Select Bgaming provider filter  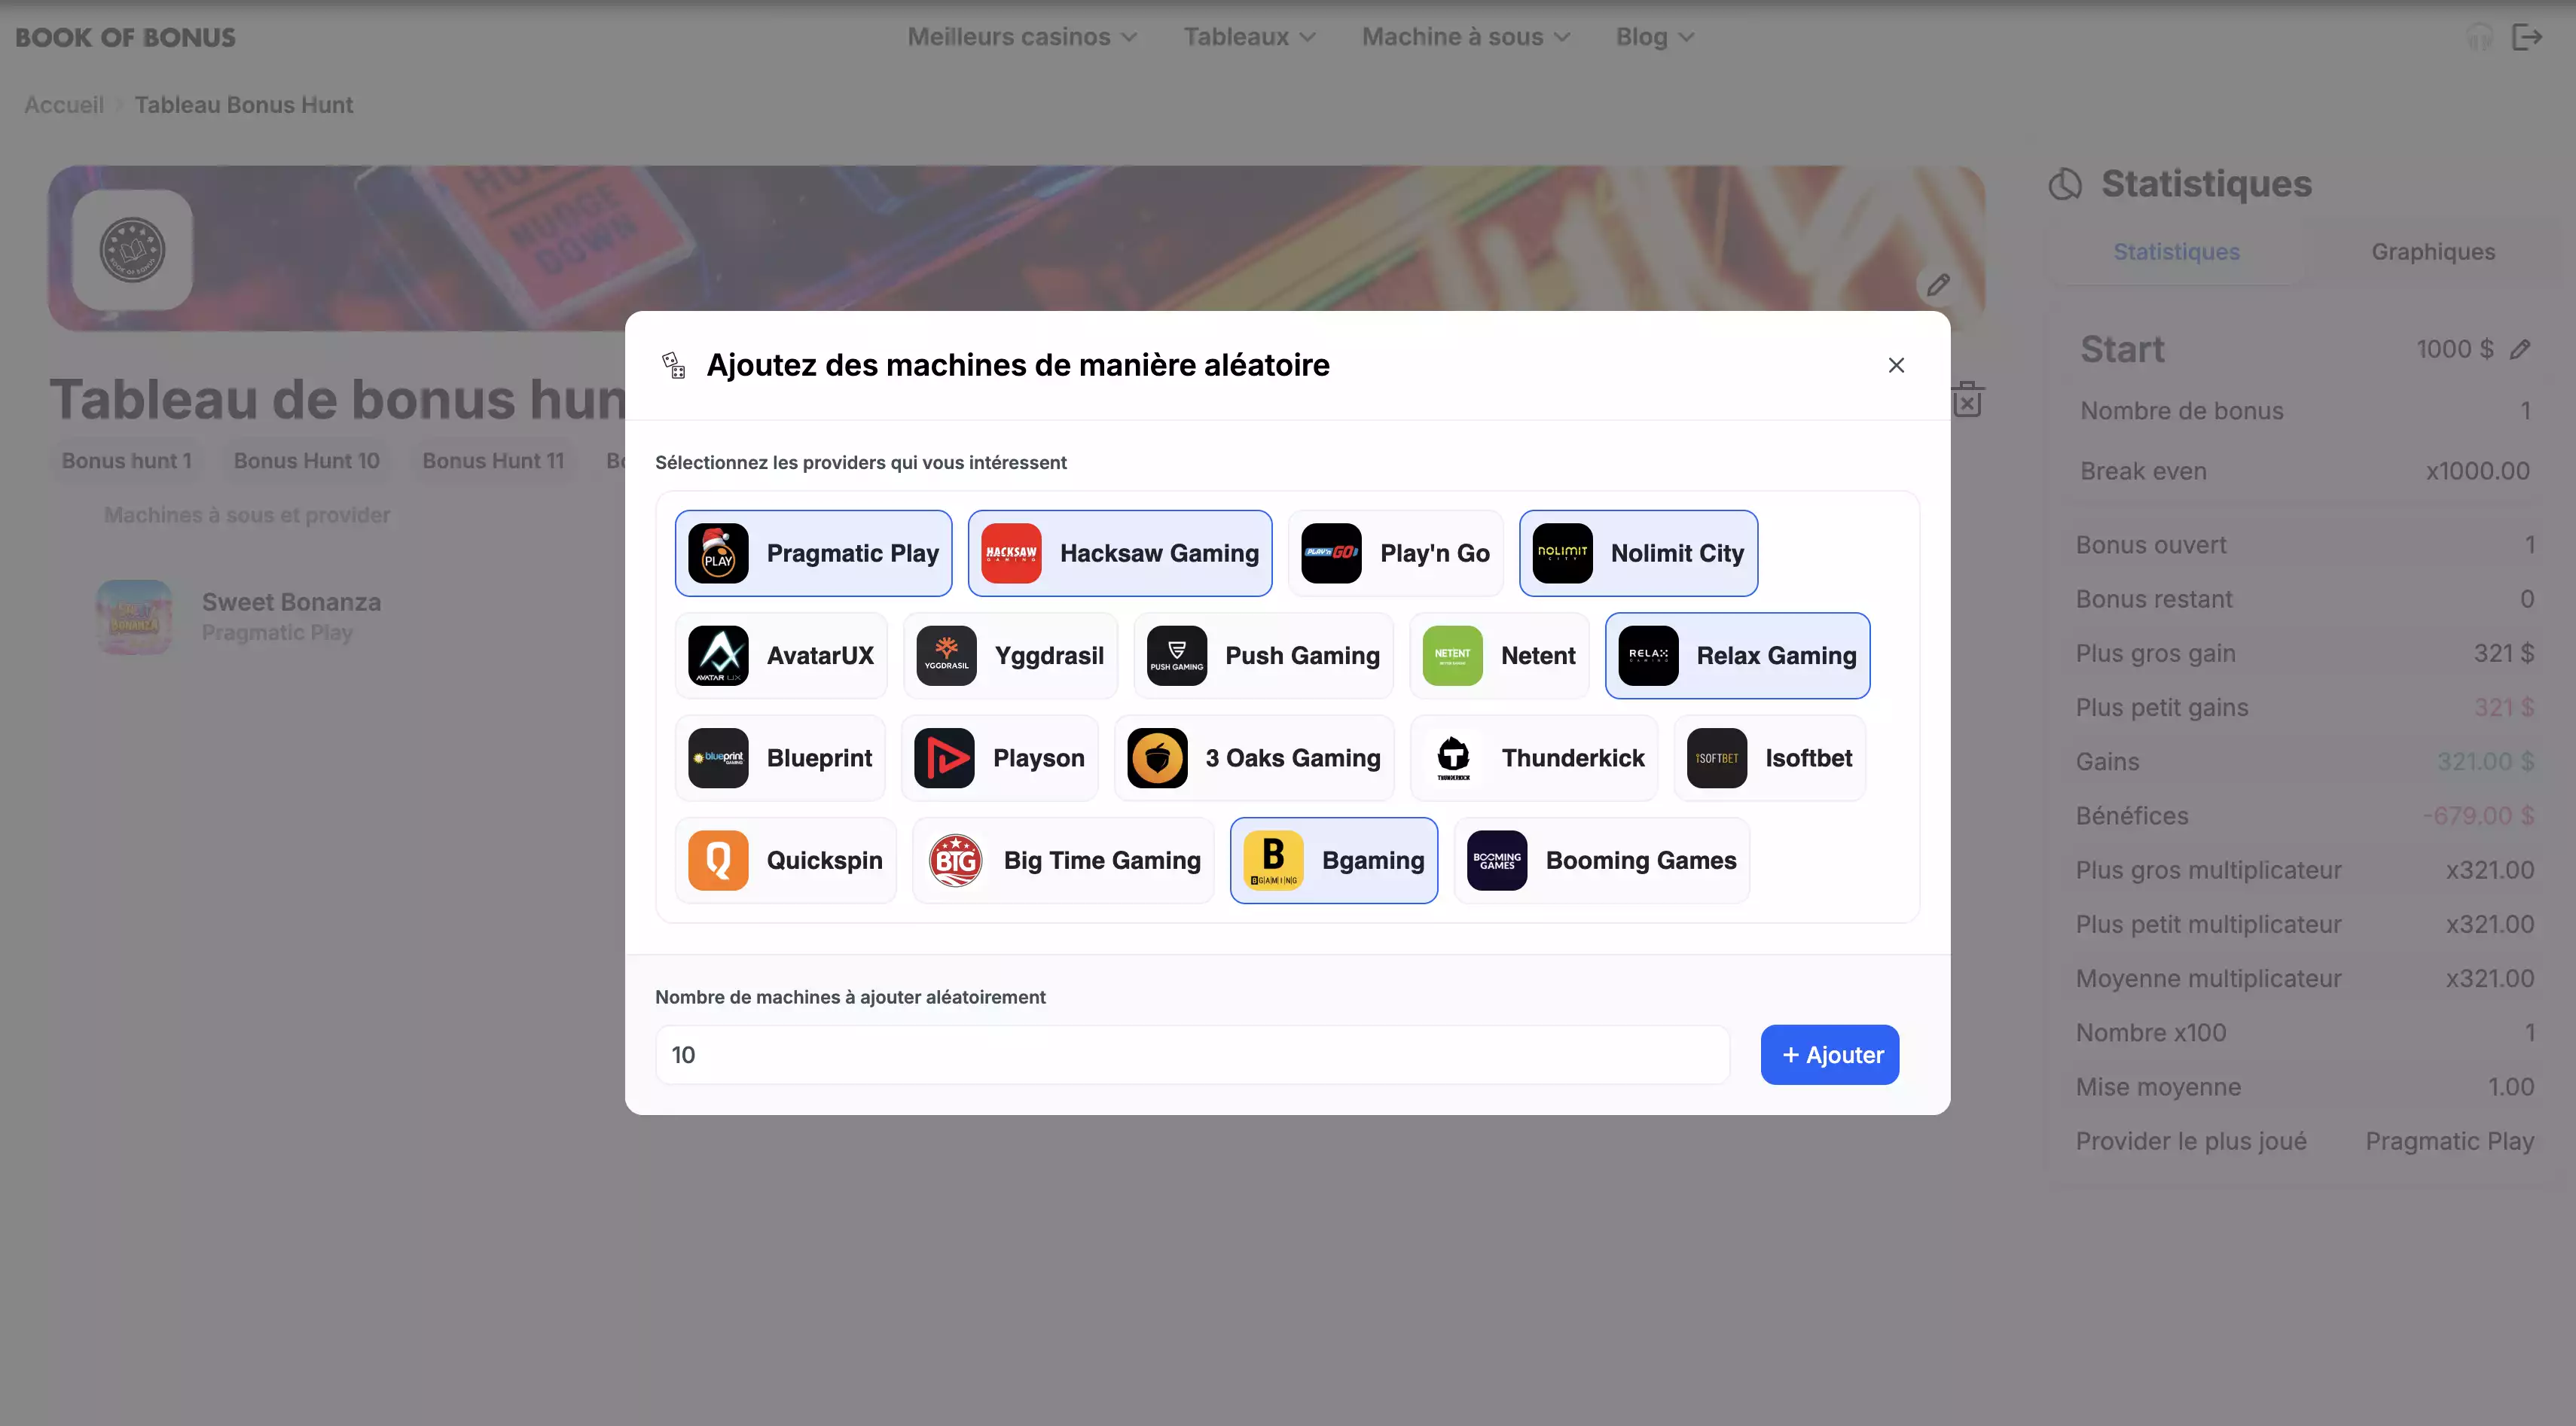[1332, 859]
